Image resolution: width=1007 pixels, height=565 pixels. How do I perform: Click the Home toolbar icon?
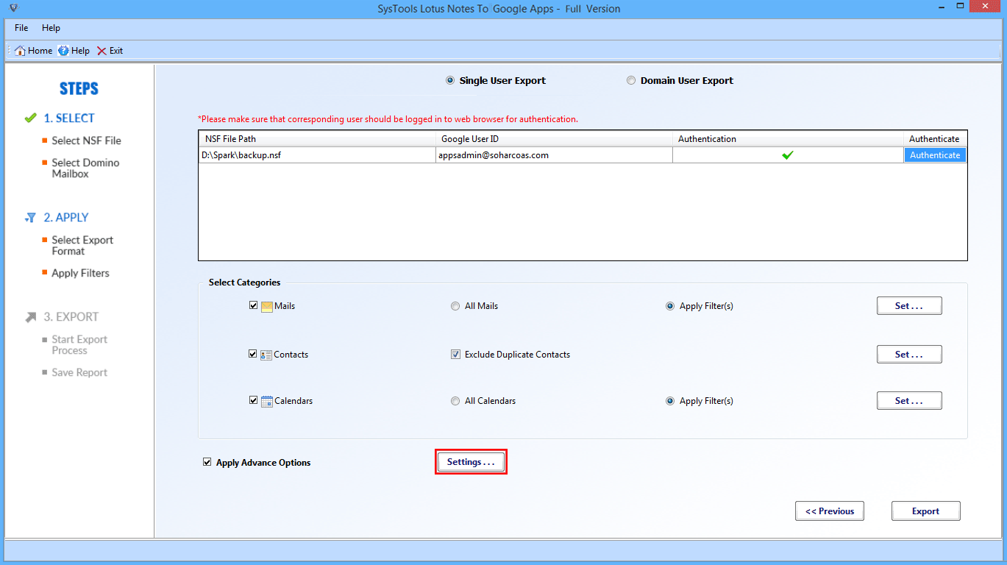(x=20, y=51)
